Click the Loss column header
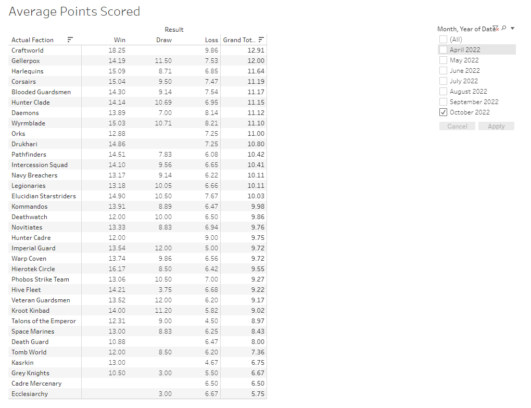Screen dimensions: 531x408 click(x=211, y=40)
